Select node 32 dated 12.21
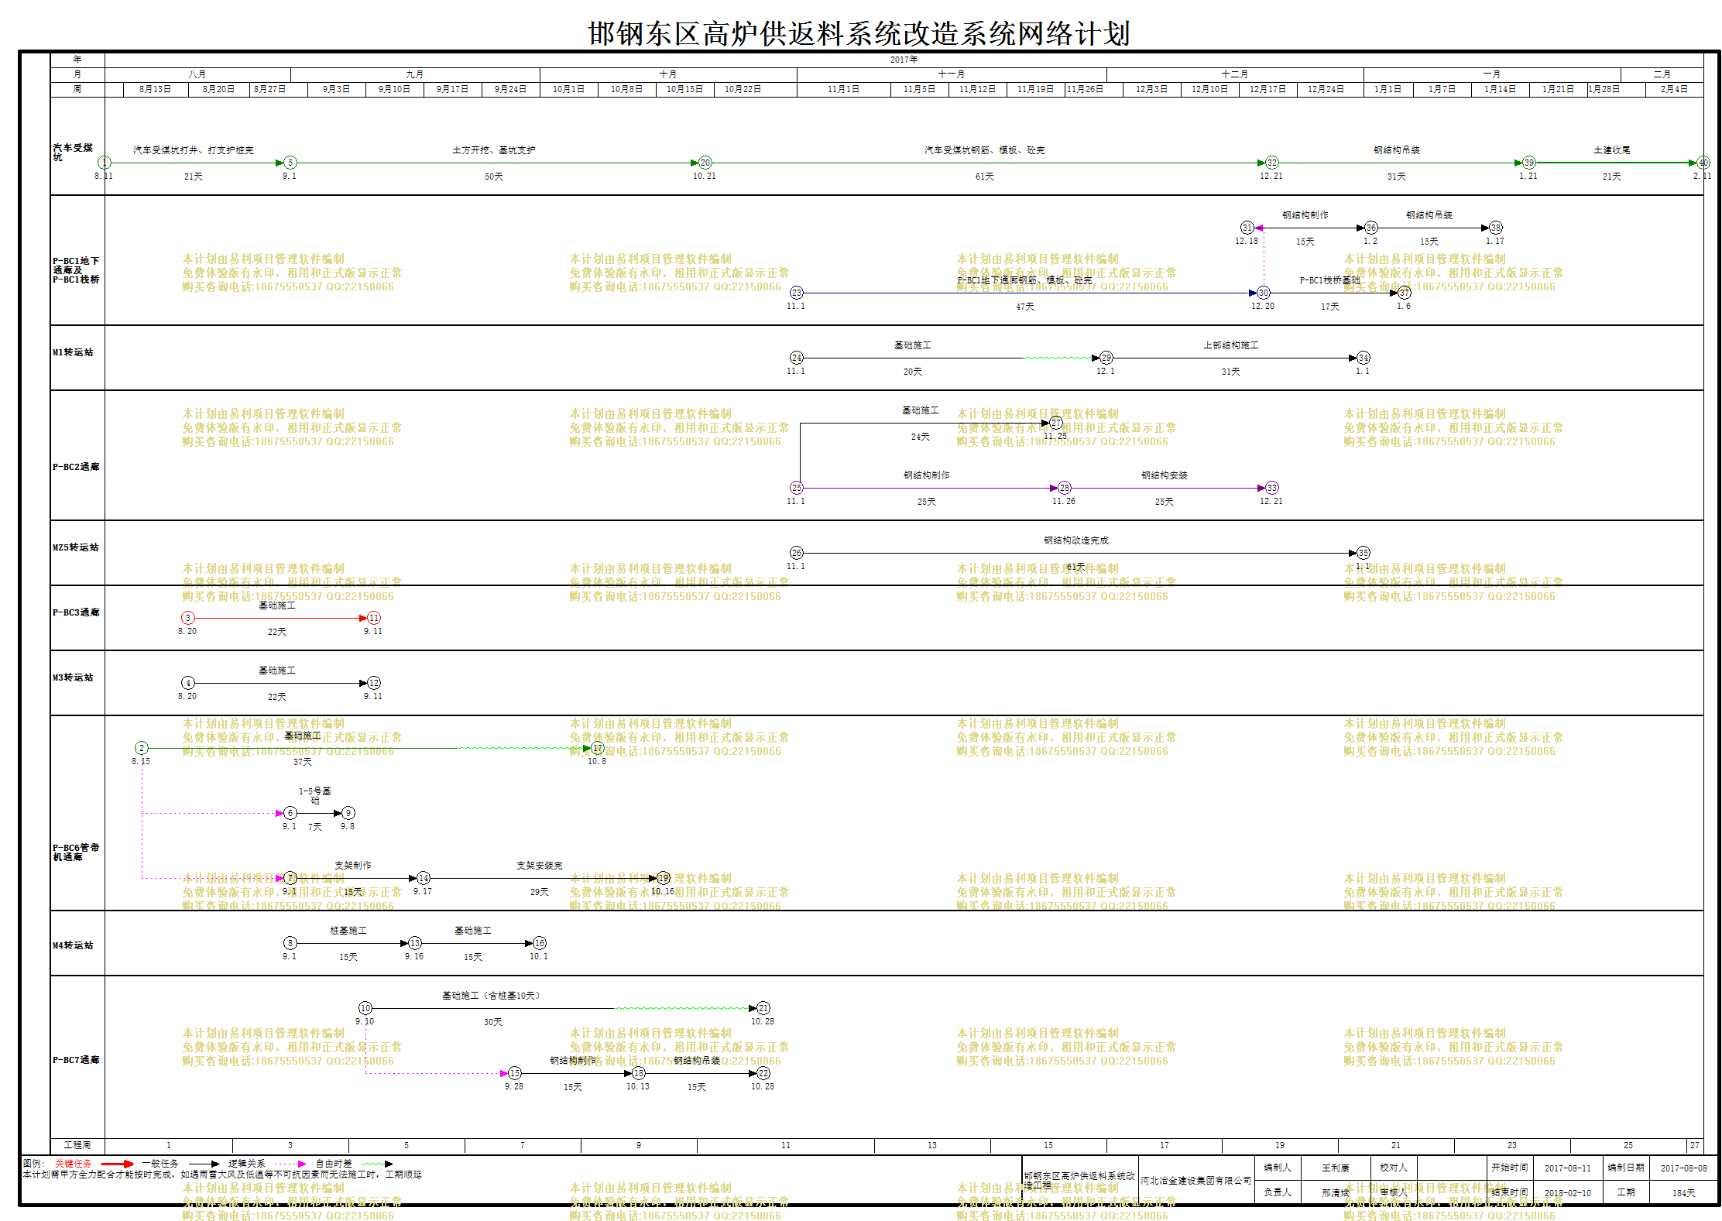The height and width of the screenshot is (1221, 1722). pos(1272,163)
